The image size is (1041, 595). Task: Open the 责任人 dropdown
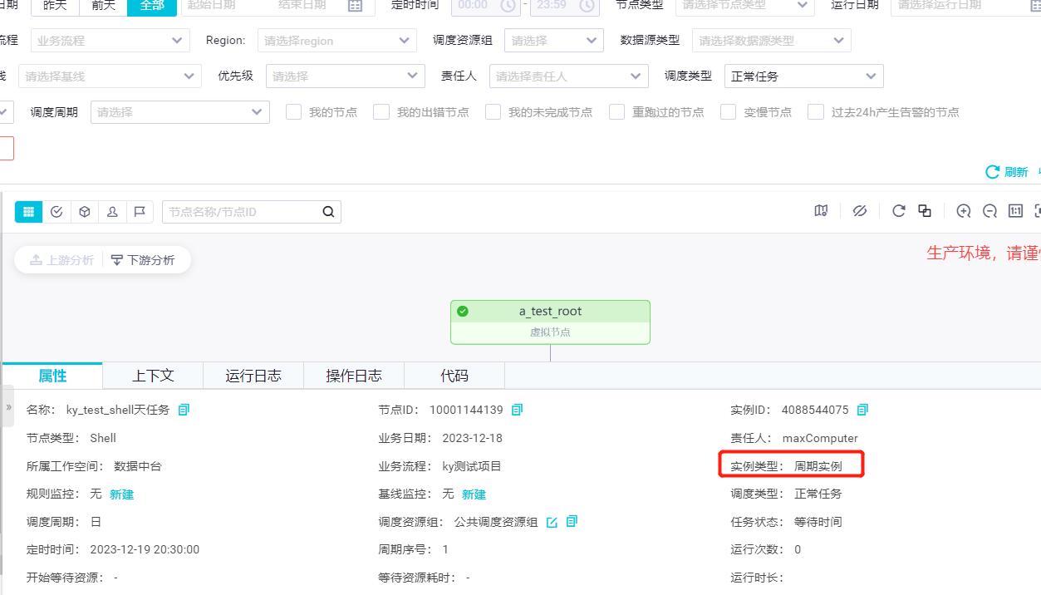[569, 76]
